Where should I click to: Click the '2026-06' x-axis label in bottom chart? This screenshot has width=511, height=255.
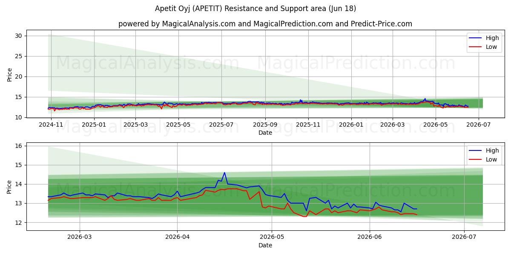(x=369, y=238)
